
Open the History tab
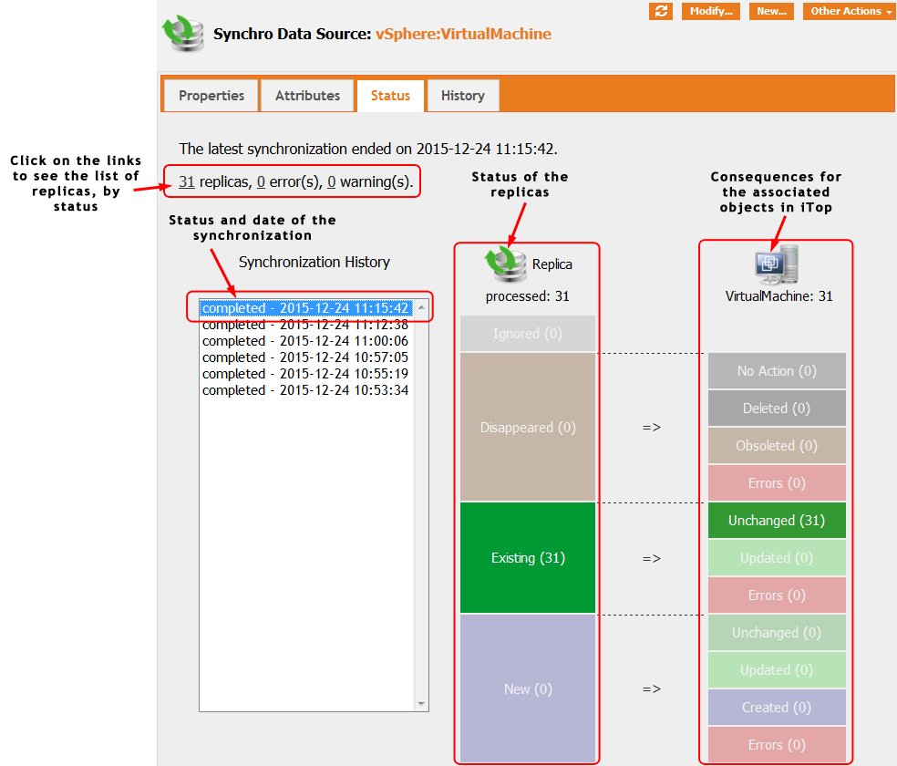(x=462, y=95)
